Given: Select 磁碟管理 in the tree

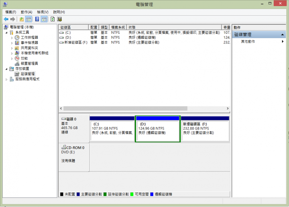Looking at the screenshot, I should click(x=27, y=74).
